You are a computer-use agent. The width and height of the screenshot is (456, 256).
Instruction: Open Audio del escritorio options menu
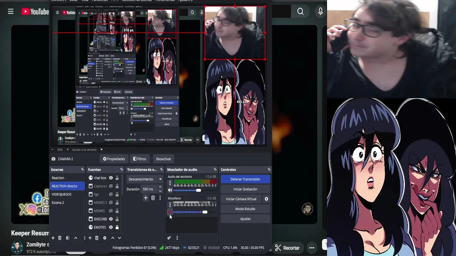(170, 183)
